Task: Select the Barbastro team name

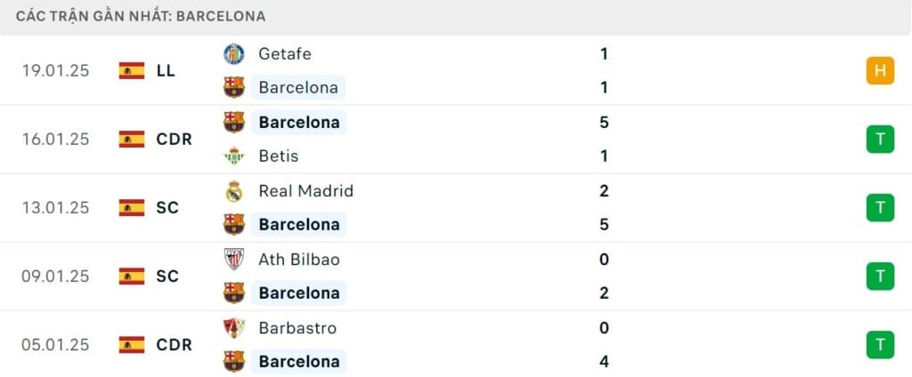Action: tap(297, 328)
